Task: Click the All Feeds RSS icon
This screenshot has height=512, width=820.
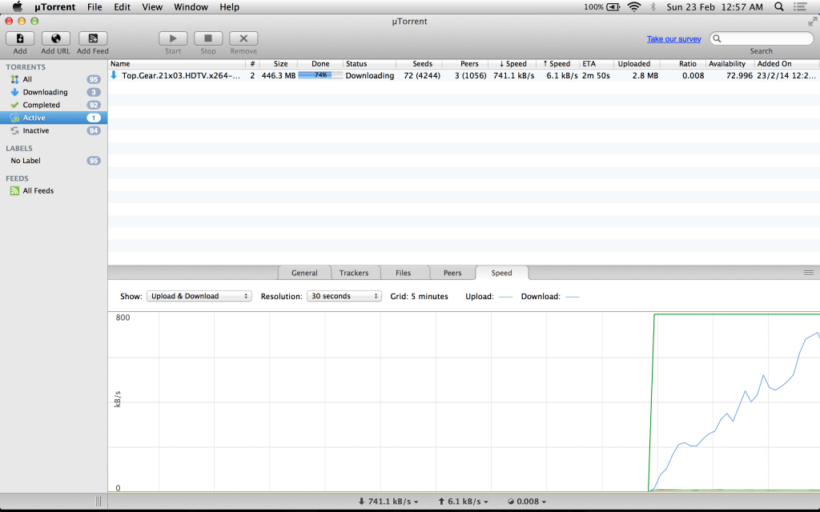Action: (x=14, y=190)
